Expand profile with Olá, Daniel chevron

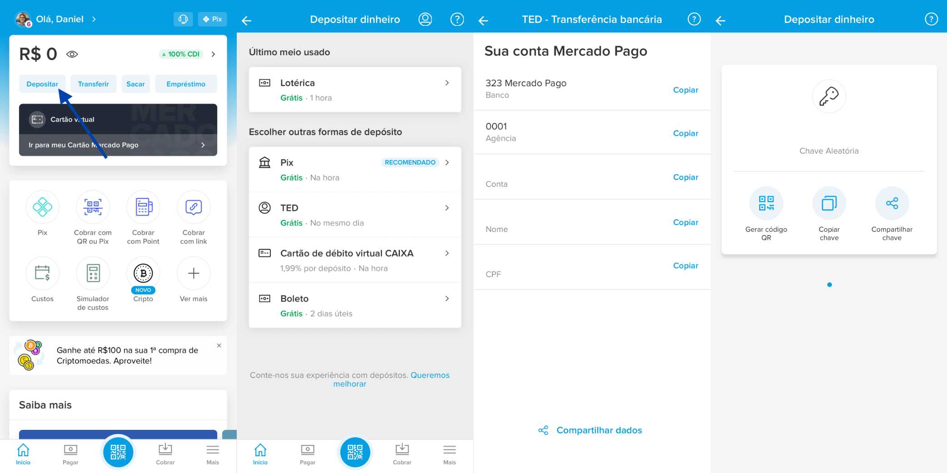coord(94,19)
